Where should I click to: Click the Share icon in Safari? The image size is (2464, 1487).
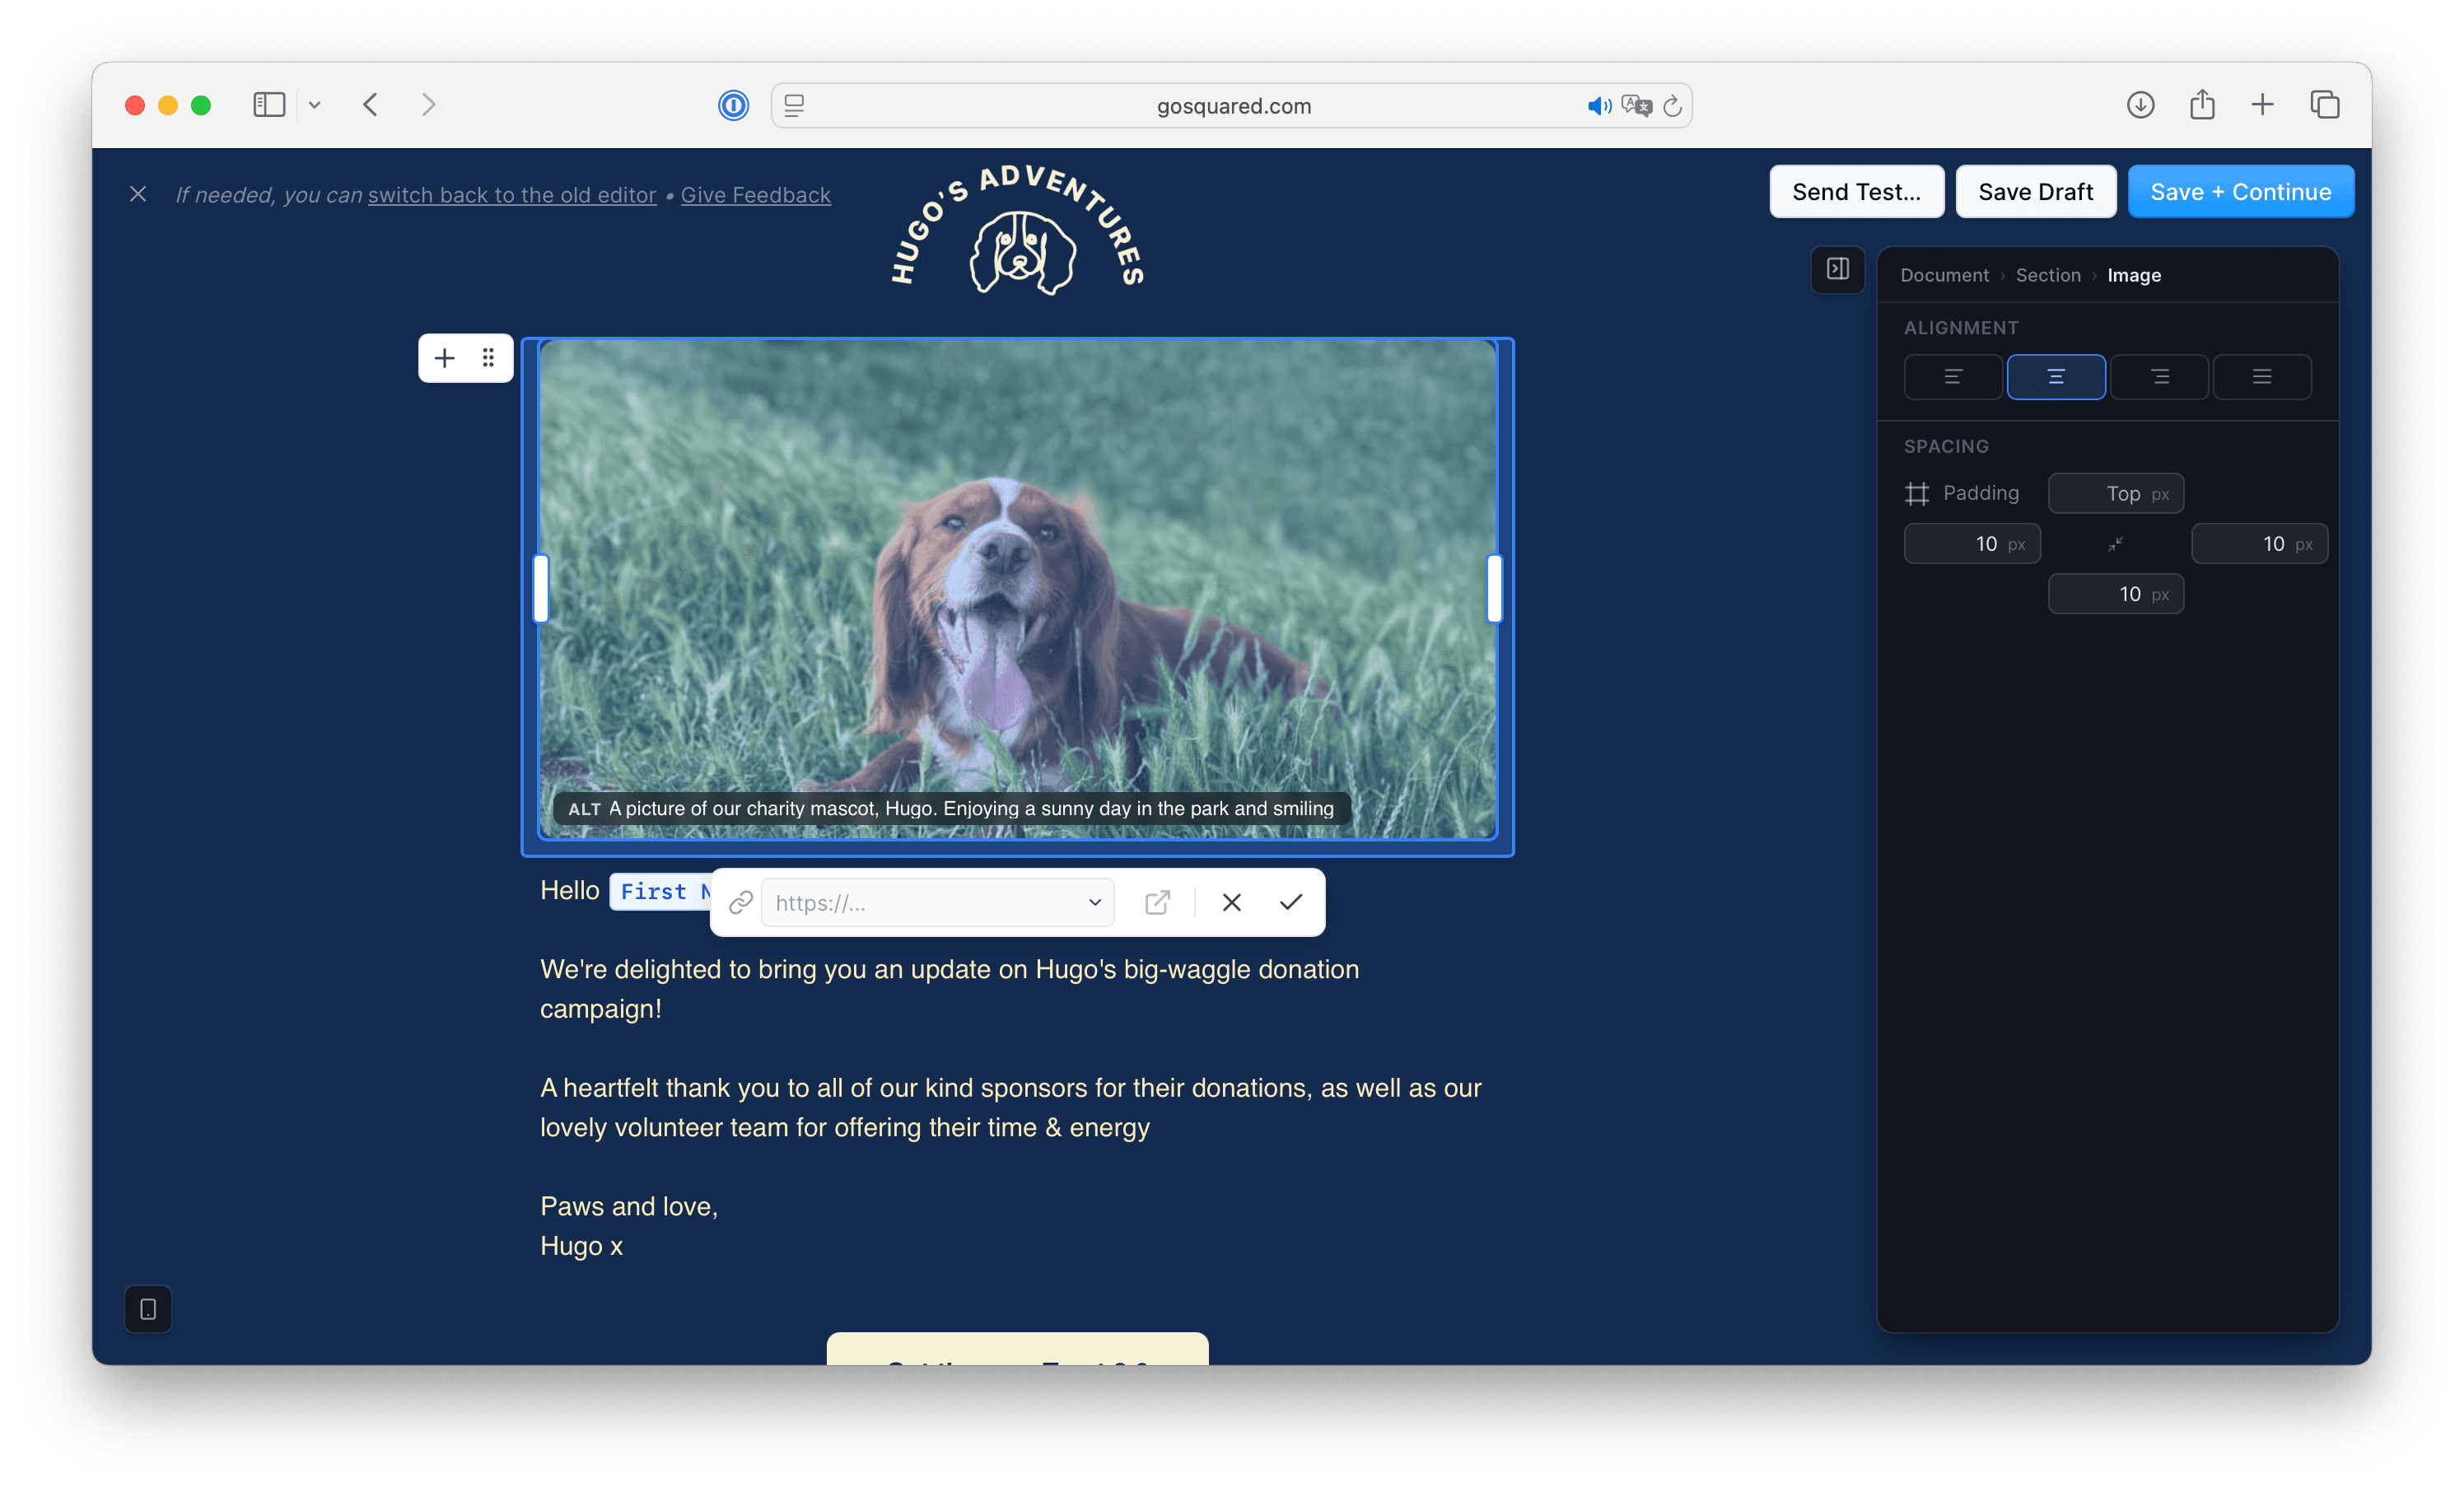[x=2202, y=104]
